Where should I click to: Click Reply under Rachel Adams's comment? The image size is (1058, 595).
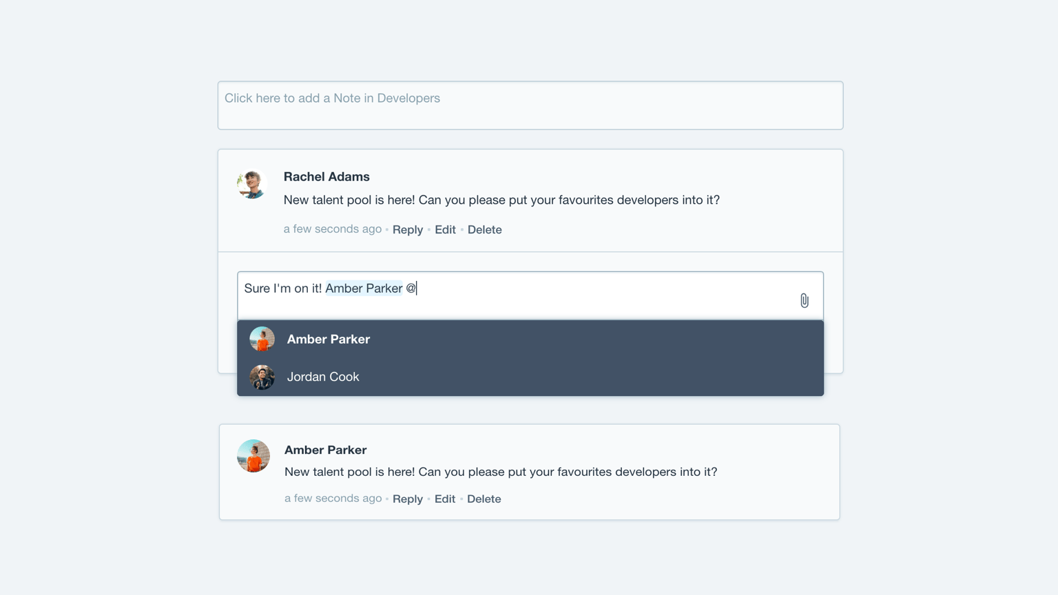tap(408, 229)
